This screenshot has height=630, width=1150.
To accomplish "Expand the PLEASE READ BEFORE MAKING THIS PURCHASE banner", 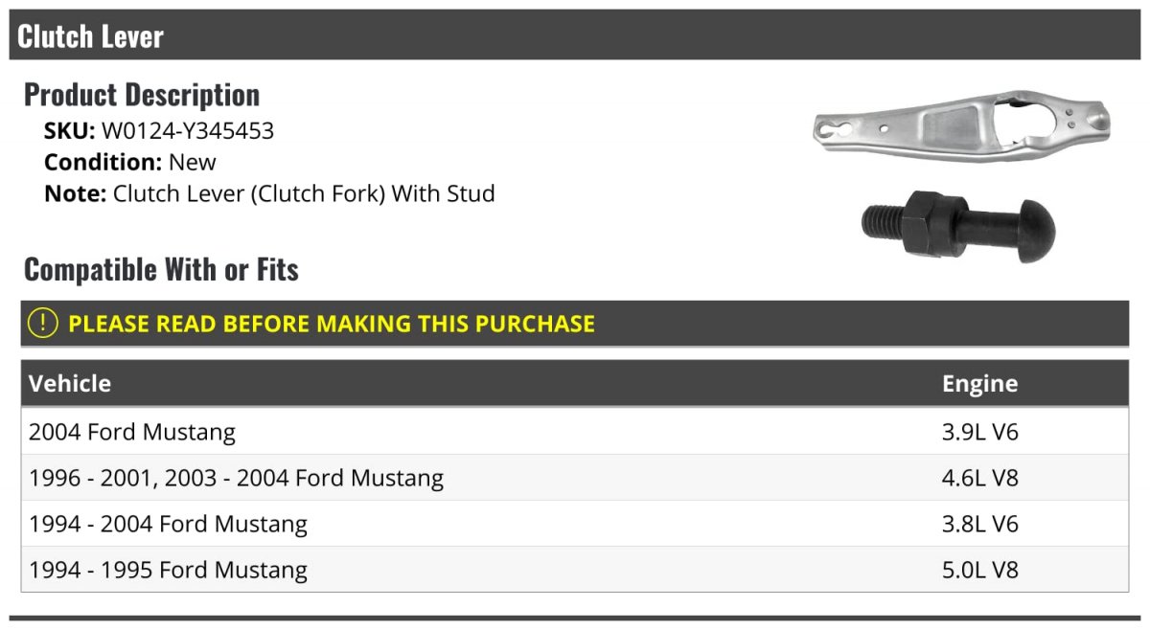I will pyautogui.click(x=575, y=324).
